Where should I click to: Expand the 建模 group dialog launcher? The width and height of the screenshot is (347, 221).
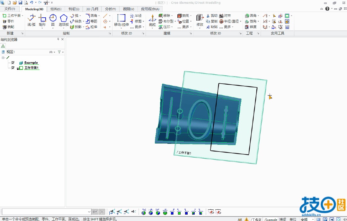(191, 33)
